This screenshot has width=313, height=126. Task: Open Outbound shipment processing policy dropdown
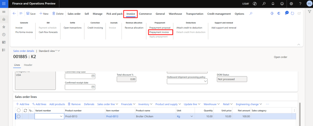click(206, 81)
